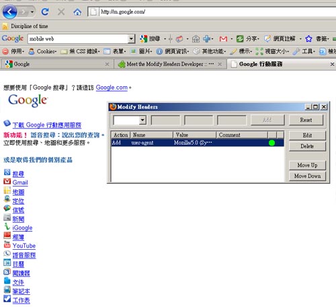Click the 新聞 News icon
This screenshot has width=336, height=307.
7,217
